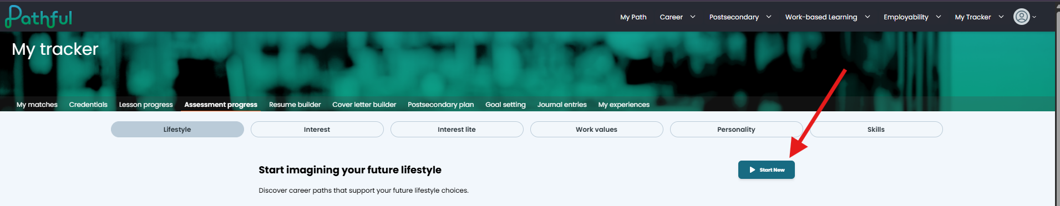Select the Work values assessment pill
1060x206 pixels.
coord(596,129)
